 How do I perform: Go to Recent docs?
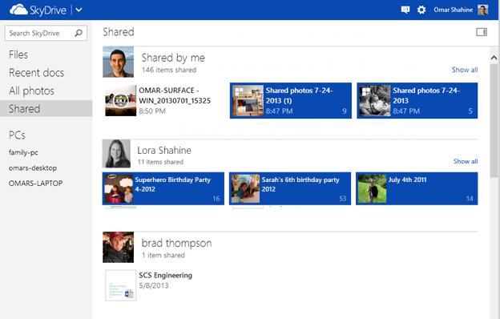pos(36,73)
